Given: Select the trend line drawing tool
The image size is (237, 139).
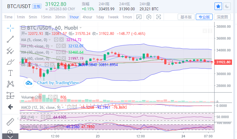Looking at the screenshot, I should 10,39.
